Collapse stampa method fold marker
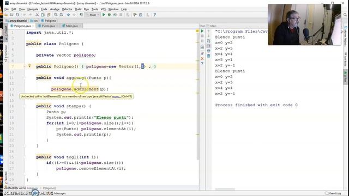 pyautogui.click(x=25, y=106)
